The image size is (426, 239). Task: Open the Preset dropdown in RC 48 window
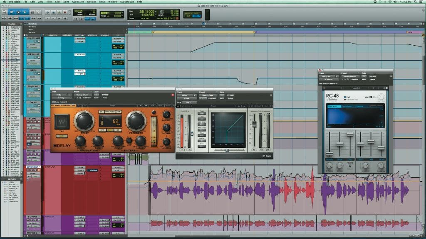click(x=350, y=76)
